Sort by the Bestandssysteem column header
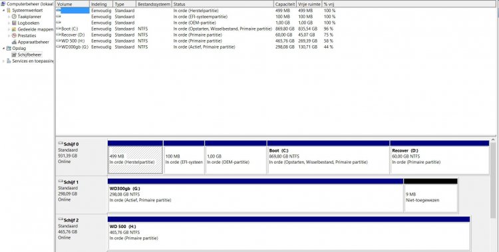 click(154, 5)
